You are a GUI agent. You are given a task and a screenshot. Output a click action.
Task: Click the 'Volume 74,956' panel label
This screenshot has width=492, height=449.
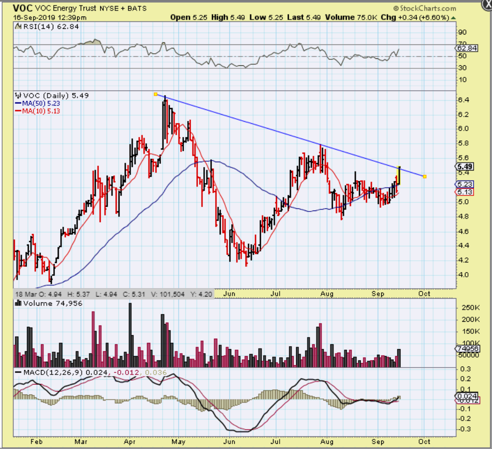coord(53,303)
